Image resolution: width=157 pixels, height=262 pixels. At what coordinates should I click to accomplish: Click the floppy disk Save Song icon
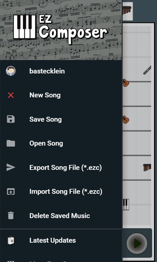(x=11, y=119)
